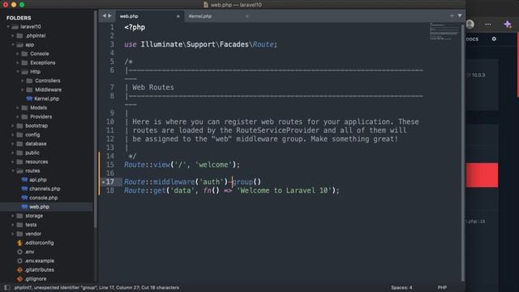
Task: Go to previous tab arrow
Action: pyautogui.click(x=105, y=16)
